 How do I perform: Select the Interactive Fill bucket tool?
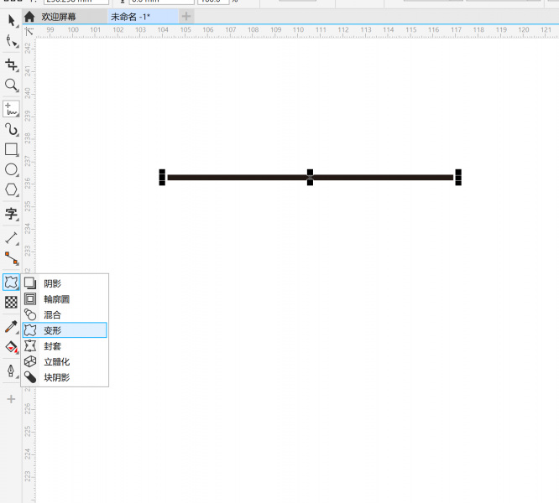click(x=12, y=347)
